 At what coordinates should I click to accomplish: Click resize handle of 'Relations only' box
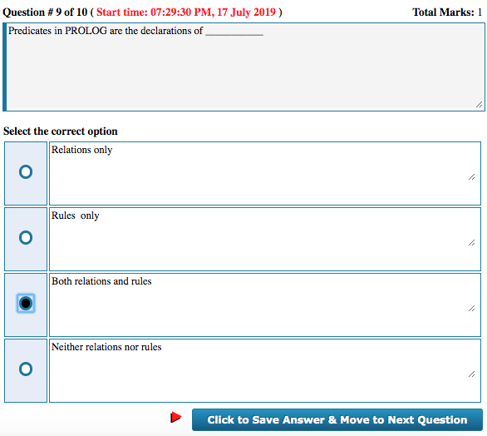472,177
